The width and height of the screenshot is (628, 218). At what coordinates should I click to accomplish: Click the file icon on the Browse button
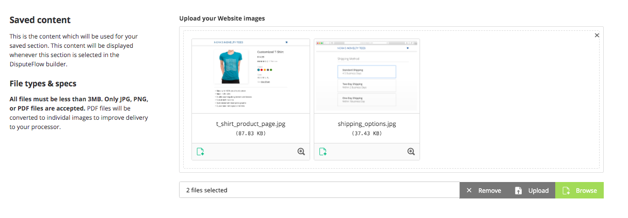point(566,191)
